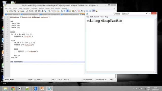Viewport: 162px width, 91px height.
Task: Click the macro Playback icon
Action: click(x=85, y=11)
